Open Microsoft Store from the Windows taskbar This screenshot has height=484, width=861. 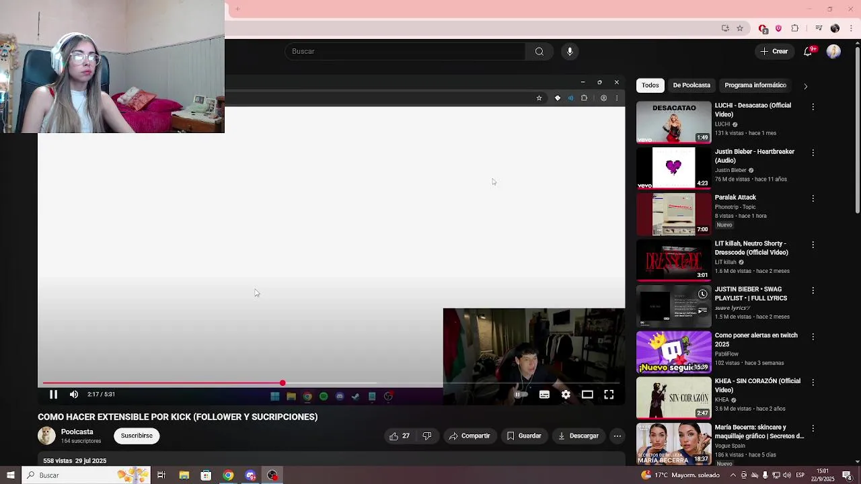pos(206,475)
